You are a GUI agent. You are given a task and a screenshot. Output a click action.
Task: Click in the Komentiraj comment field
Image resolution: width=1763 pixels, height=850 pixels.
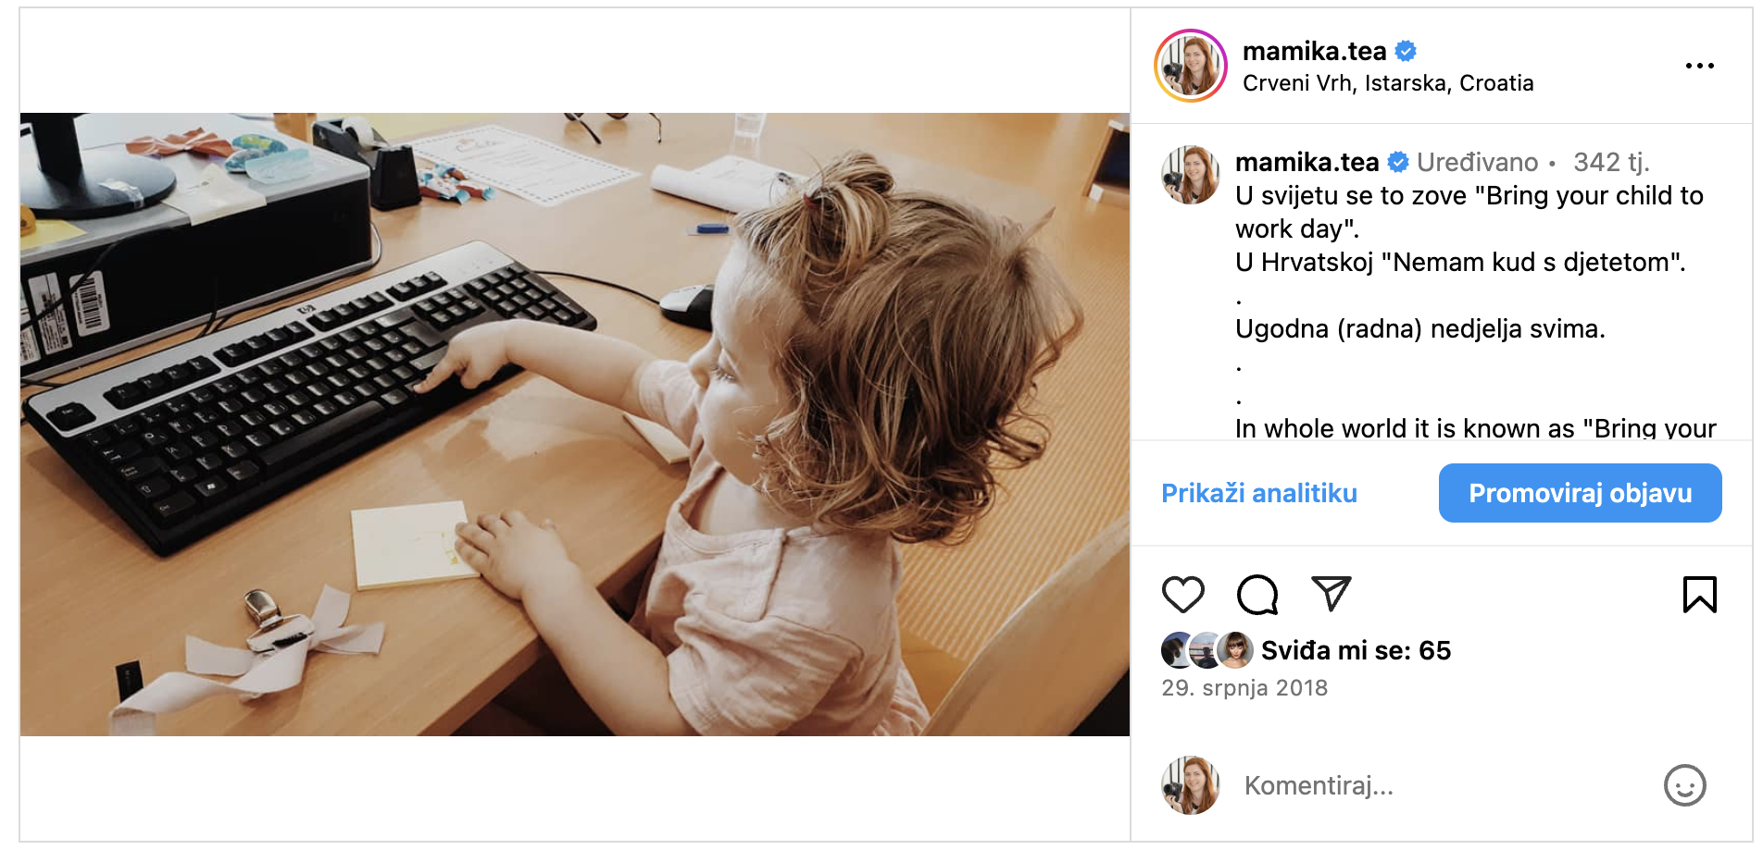(x=1444, y=785)
